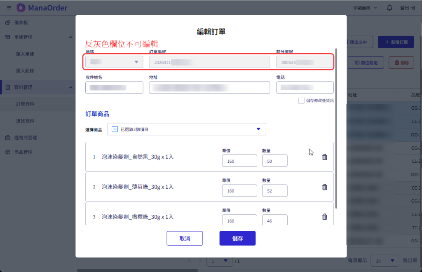
Task: Click the 取消 cancel button
Action: click(185, 238)
